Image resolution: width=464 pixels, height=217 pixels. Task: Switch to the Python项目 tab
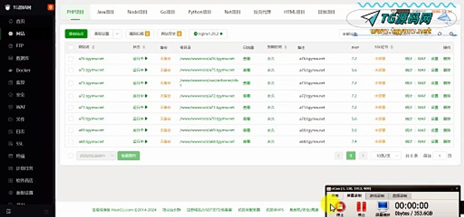pos(199,12)
